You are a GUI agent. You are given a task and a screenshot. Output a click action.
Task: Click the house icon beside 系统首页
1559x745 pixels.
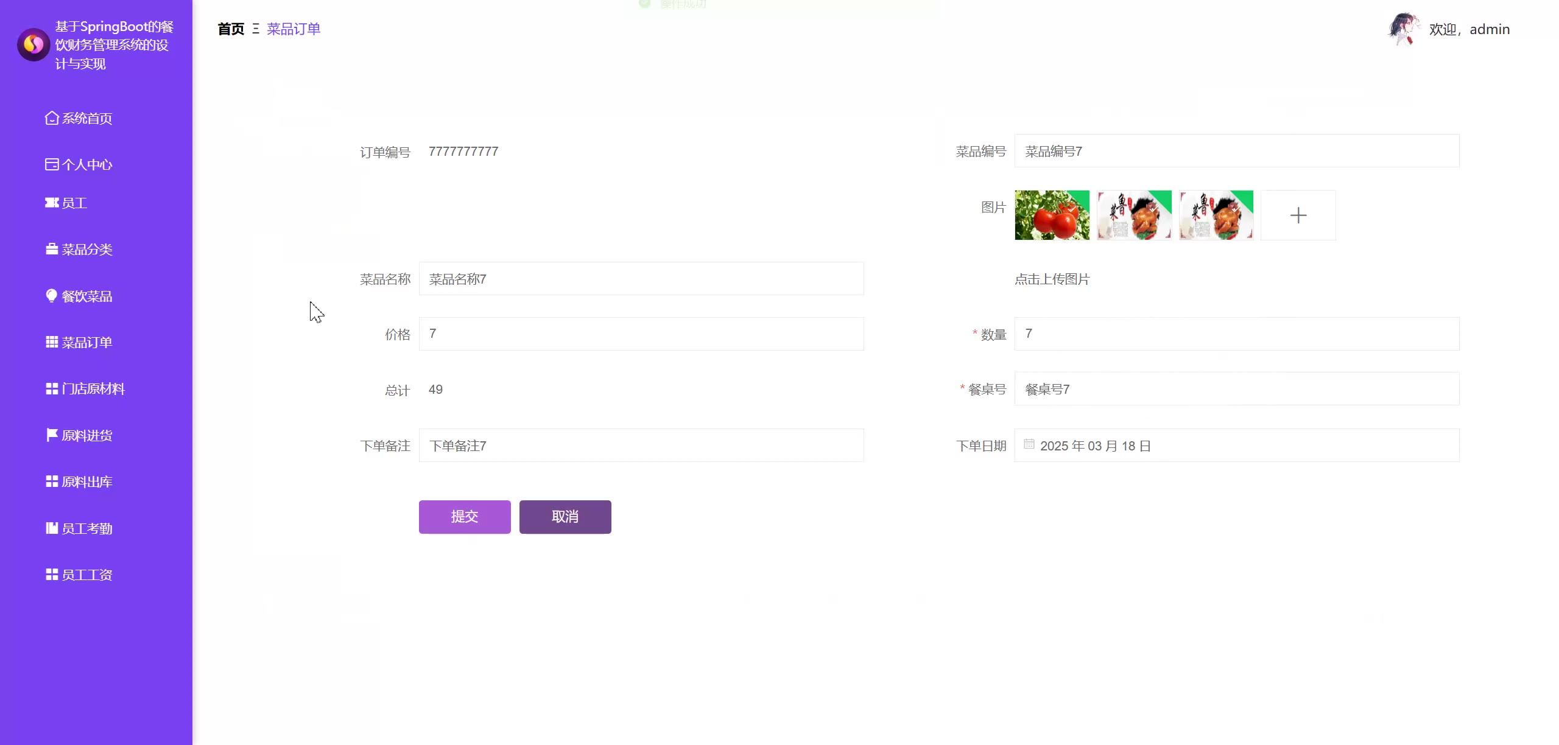tap(52, 118)
